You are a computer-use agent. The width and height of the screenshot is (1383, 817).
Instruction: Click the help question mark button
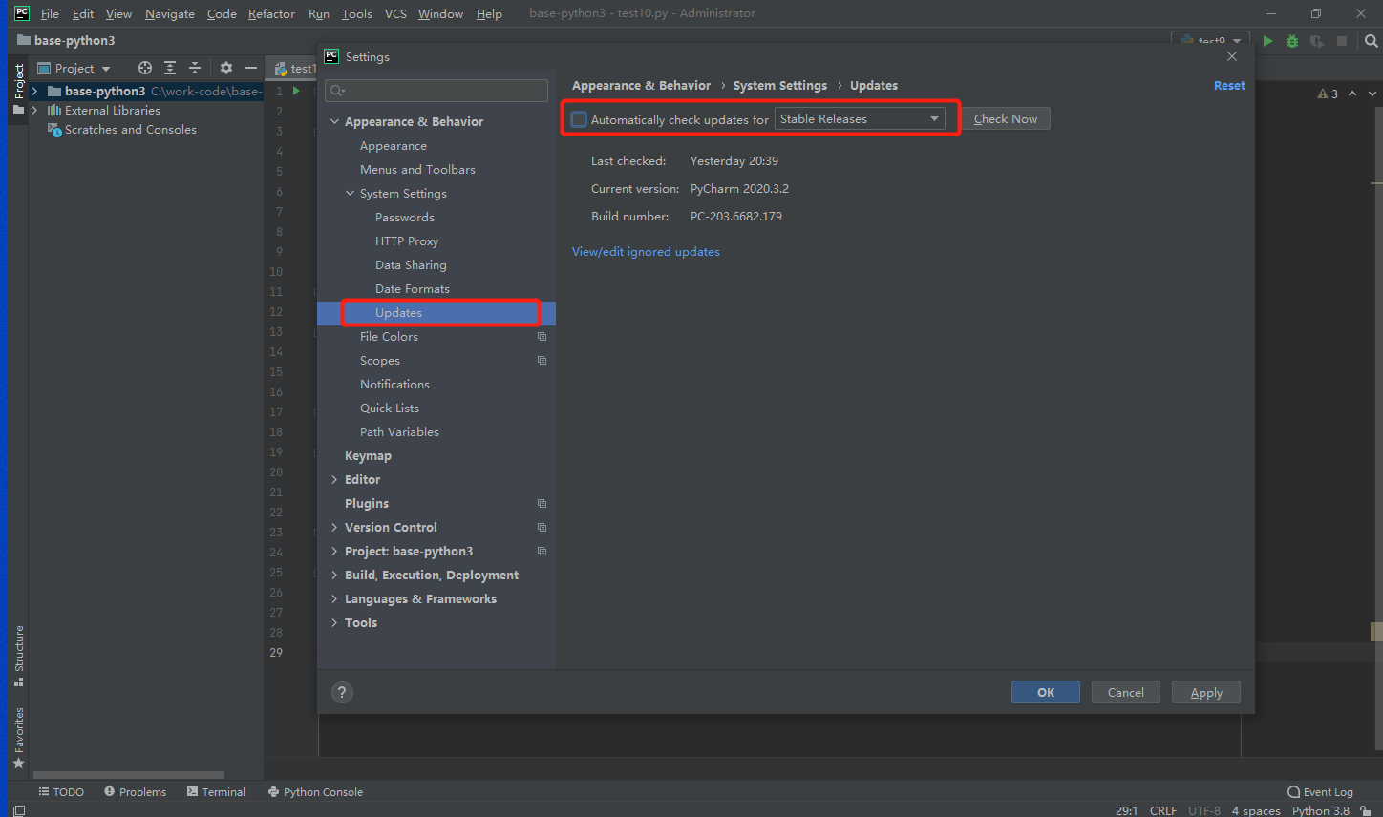tap(342, 693)
